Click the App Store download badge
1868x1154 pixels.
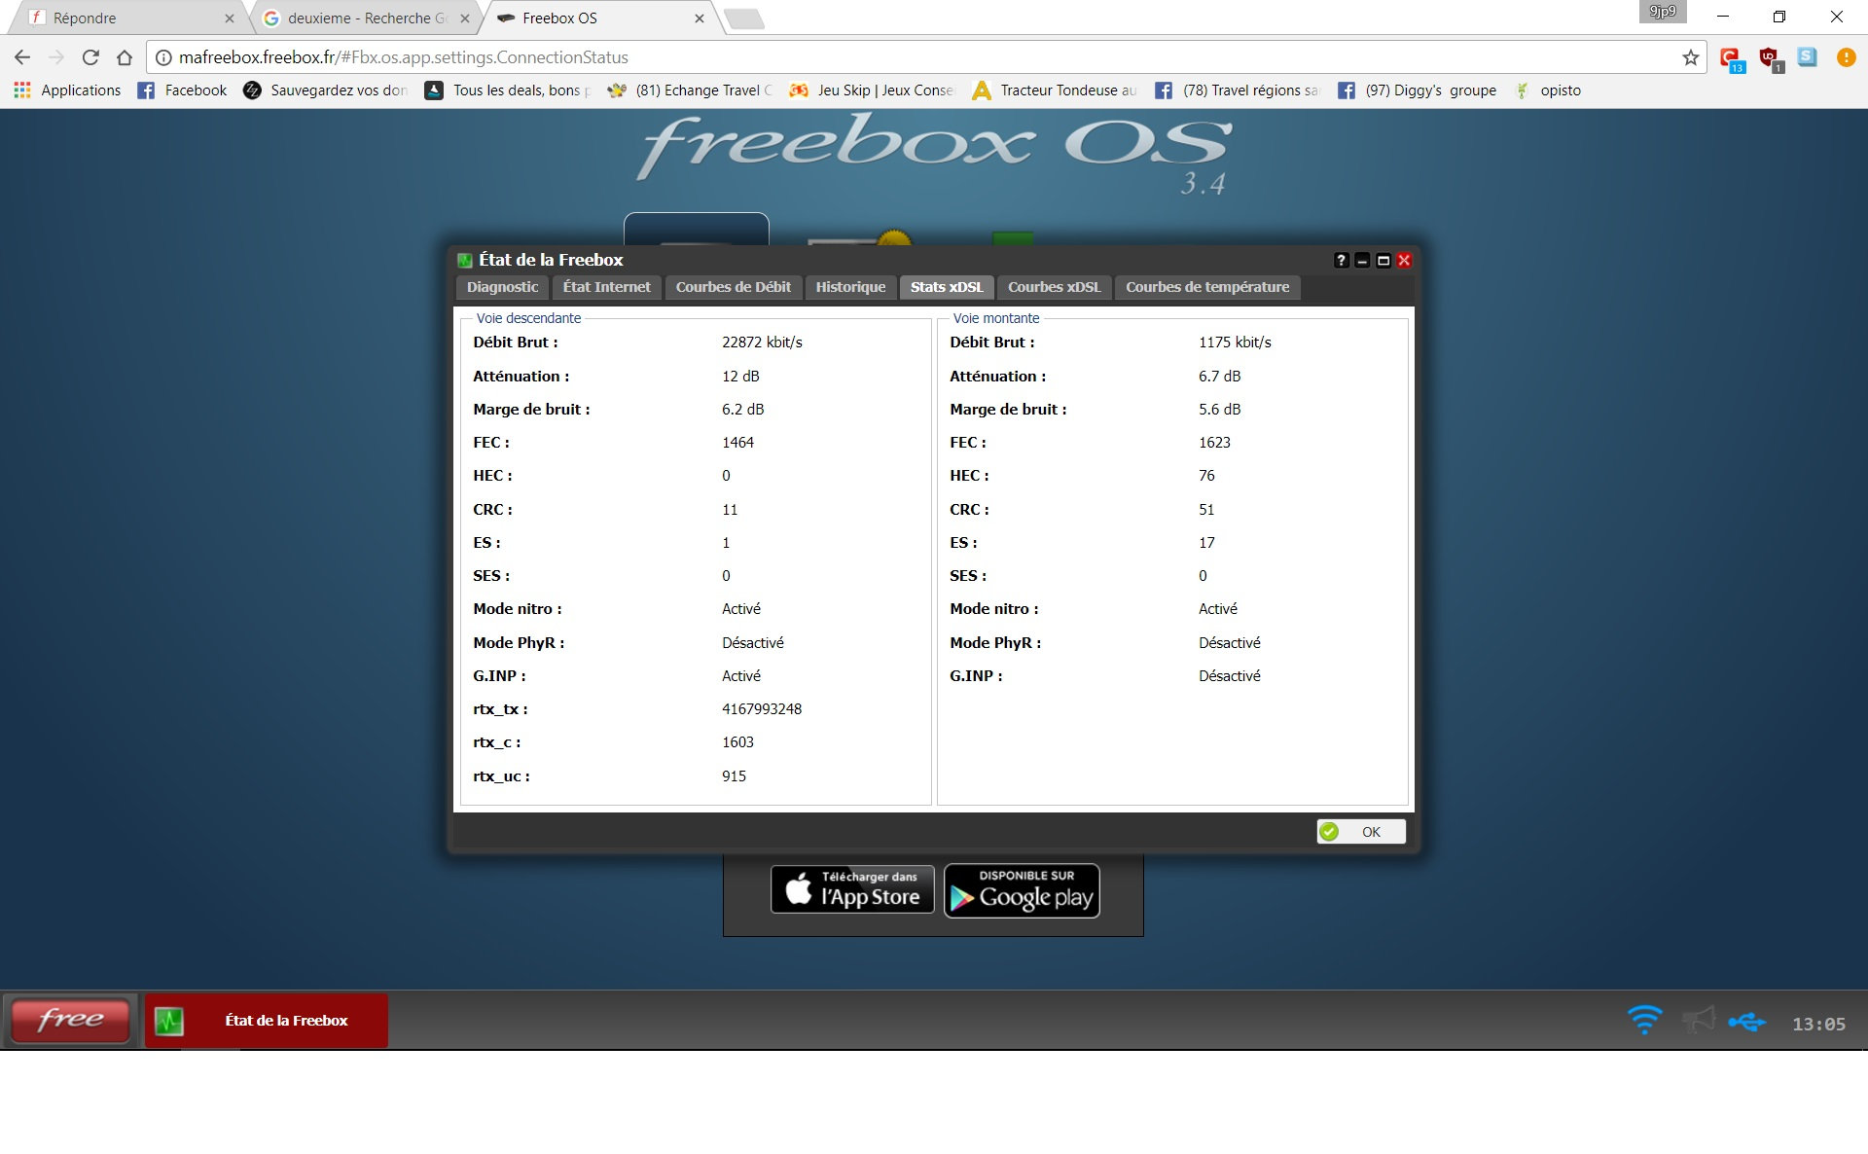pyautogui.click(x=852, y=889)
